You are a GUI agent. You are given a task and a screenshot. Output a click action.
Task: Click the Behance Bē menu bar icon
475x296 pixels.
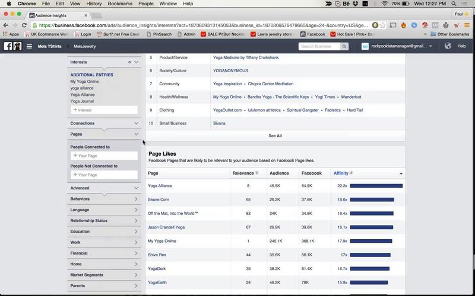click(x=346, y=4)
